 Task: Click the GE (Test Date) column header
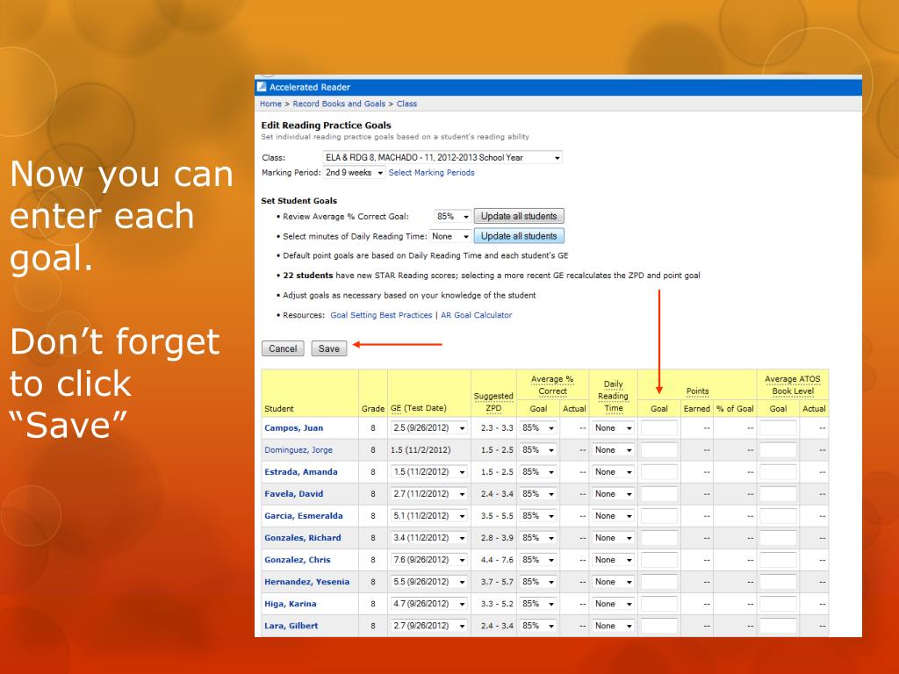tap(419, 408)
